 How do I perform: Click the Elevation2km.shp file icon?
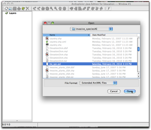47,54
